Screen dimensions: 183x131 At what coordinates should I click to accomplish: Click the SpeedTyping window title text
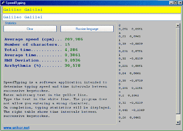[15, 3]
